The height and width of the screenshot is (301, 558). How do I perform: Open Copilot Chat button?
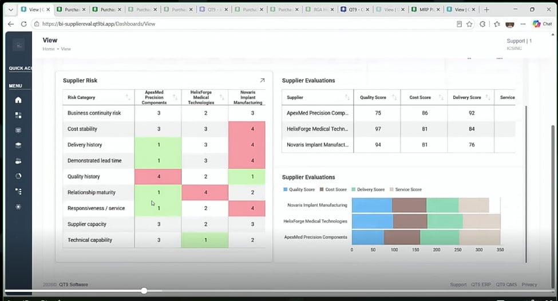(x=543, y=24)
